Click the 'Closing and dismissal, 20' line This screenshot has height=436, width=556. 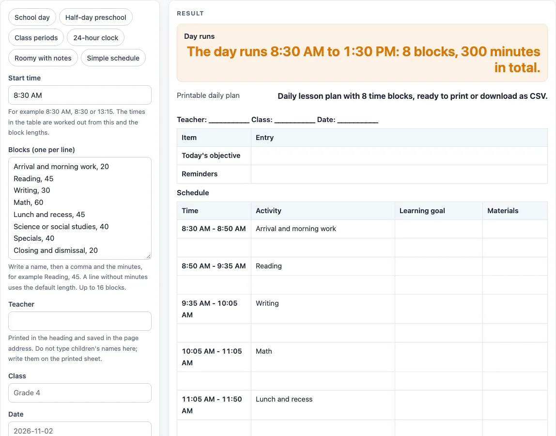point(56,250)
